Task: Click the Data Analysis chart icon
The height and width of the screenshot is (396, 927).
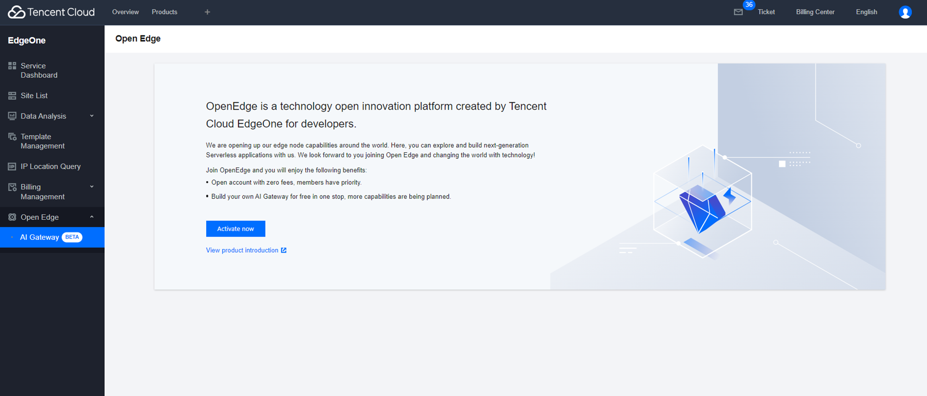Action: (12, 116)
